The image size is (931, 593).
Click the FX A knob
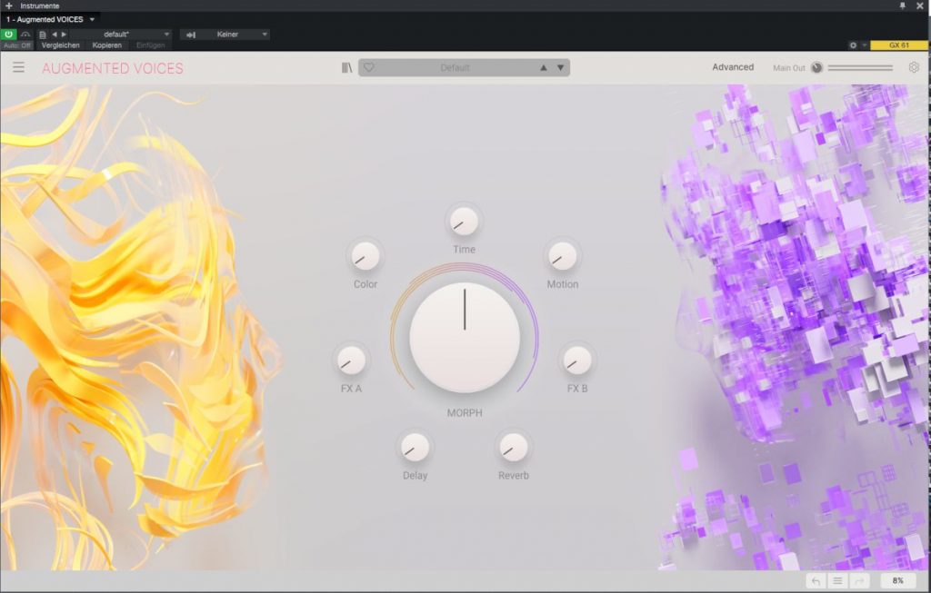pos(351,361)
